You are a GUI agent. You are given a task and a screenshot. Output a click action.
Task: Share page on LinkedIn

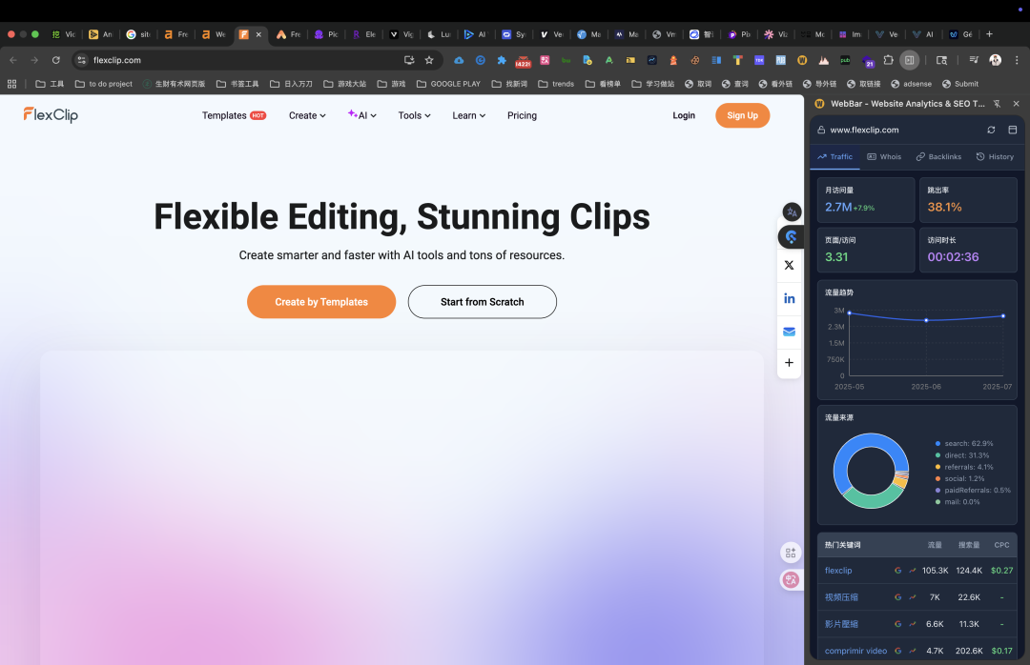(x=789, y=299)
